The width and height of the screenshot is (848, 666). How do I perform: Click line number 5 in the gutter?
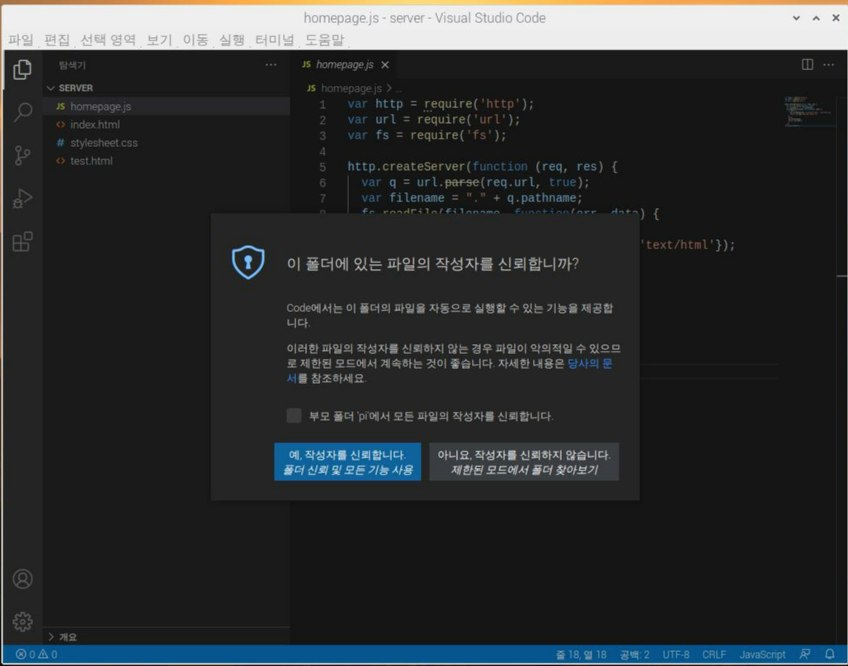[x=323, y=168]
